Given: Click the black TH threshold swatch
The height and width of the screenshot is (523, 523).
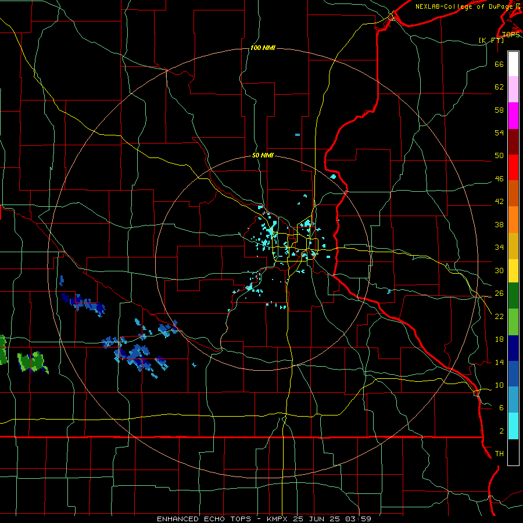Looking at the screenshot, I should [513, 452].
